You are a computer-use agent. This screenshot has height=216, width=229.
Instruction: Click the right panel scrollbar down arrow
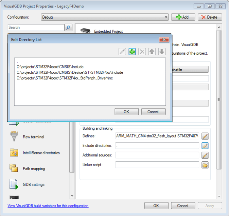tap(219, 196)
